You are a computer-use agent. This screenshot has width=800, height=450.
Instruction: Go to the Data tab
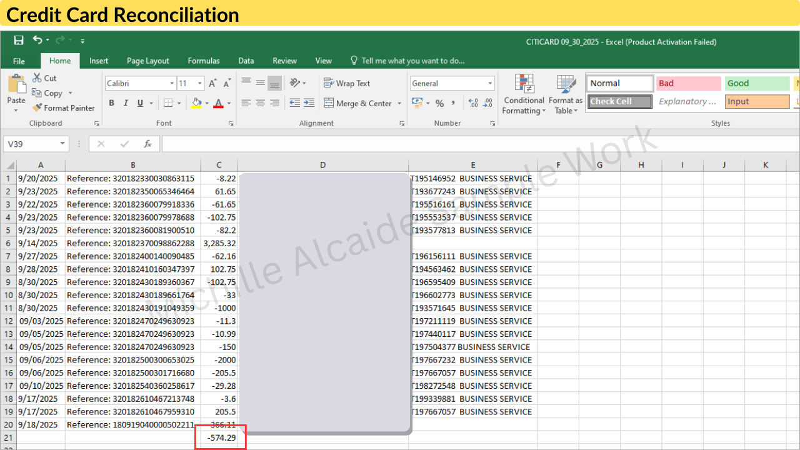[x=246, y=61]
